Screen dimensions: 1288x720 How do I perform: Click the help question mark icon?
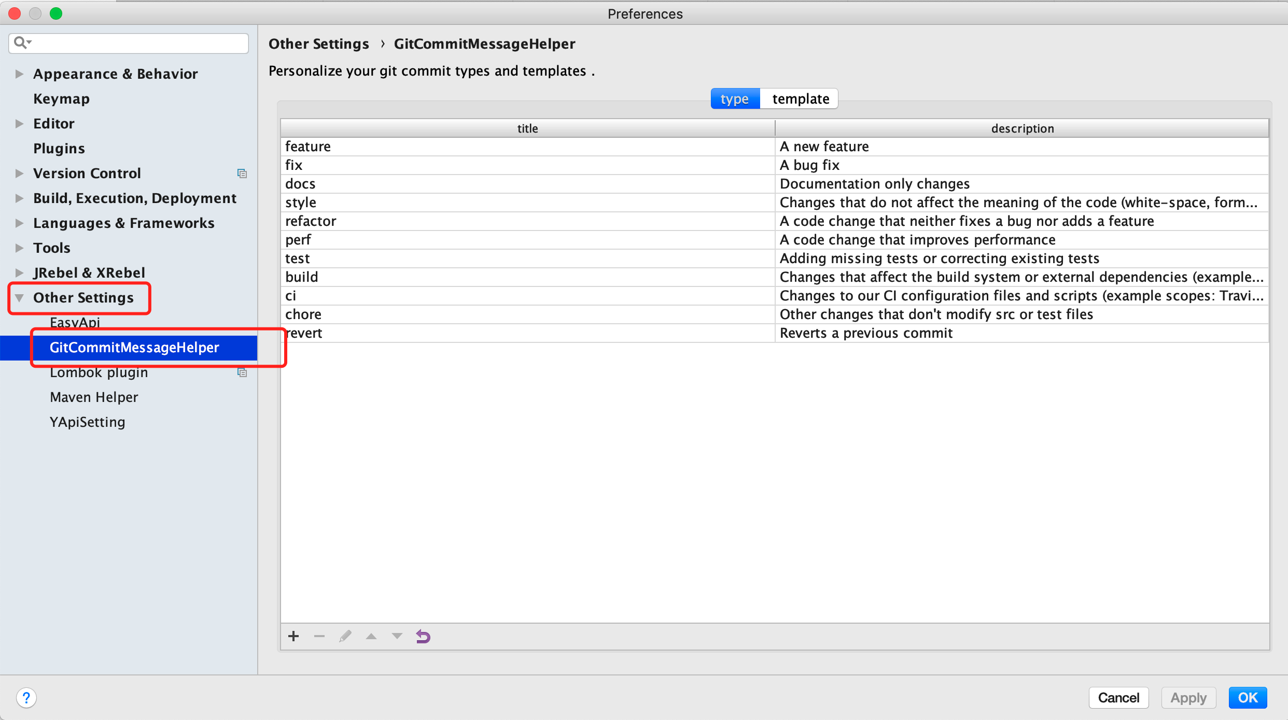26,698
